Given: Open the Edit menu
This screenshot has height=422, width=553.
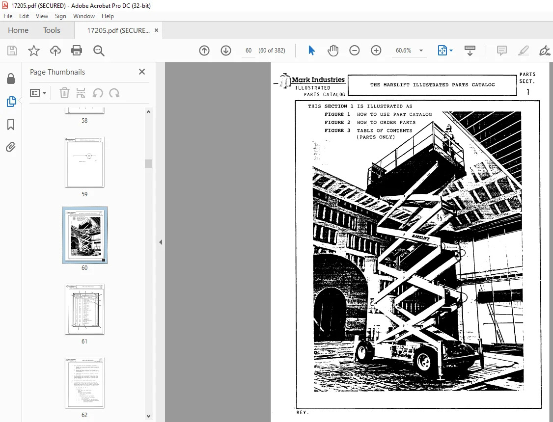Looking at the screenshot, I should tap(24, 16).
